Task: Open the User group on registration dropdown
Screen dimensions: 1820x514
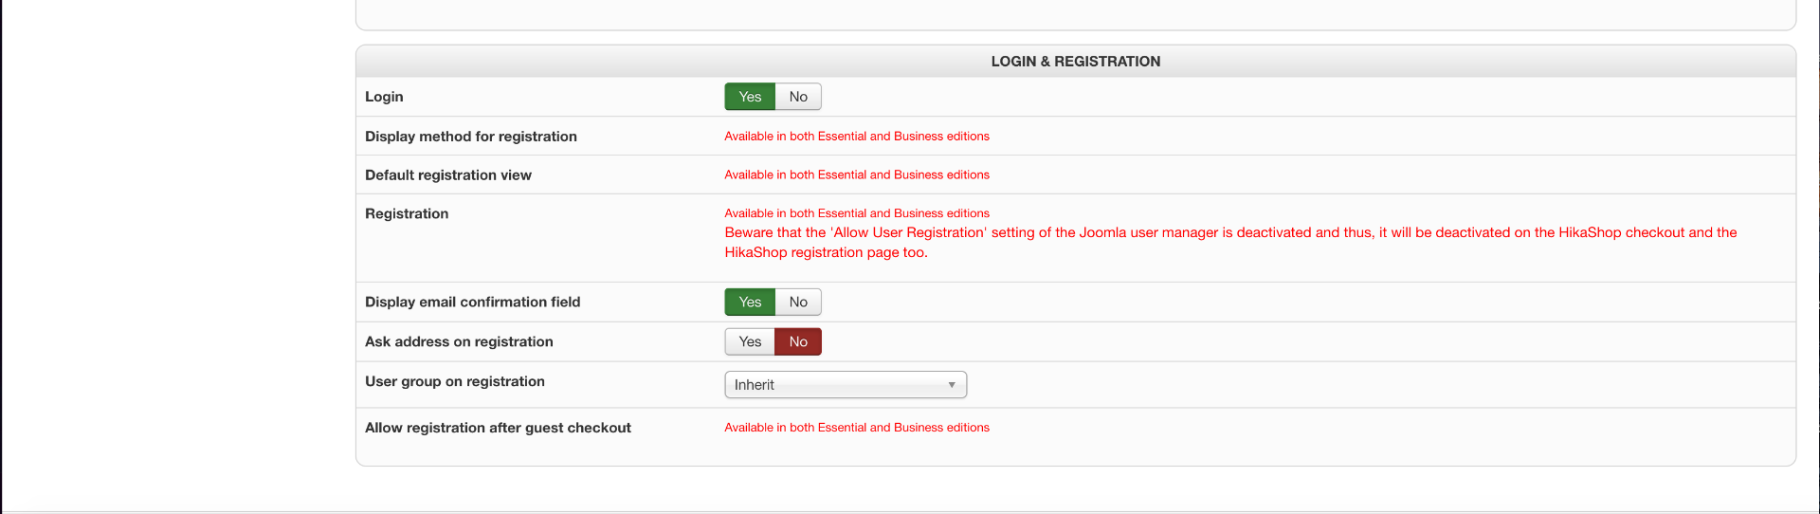Action: (846, 385)
